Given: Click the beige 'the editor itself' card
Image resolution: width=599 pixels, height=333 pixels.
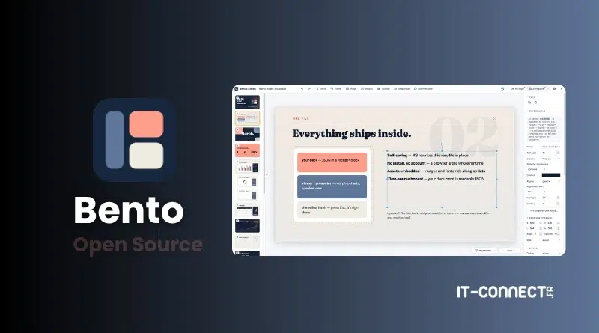Looking at the screenshot, I should pos(332,210).
